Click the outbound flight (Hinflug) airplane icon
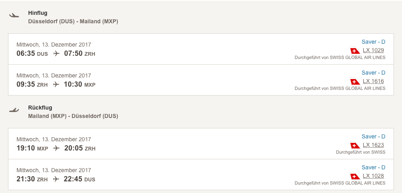402x193 pixels. [x=14, y=16]
